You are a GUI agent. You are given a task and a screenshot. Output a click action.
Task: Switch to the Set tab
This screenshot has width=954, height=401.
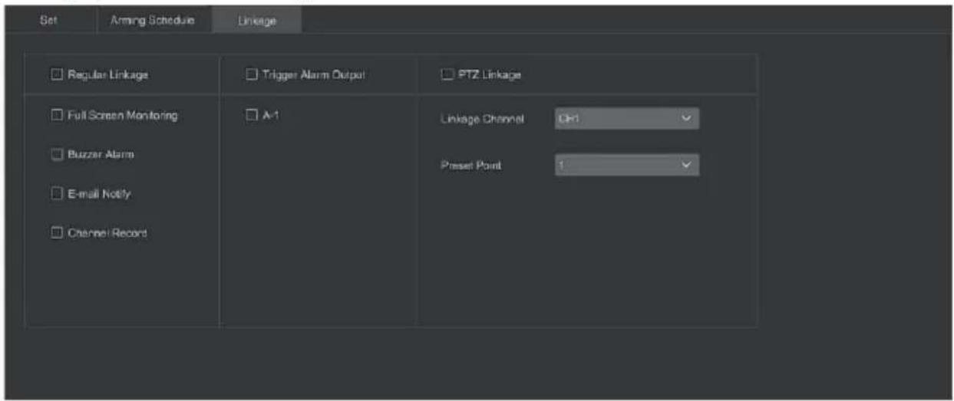(x=49, y=21)
